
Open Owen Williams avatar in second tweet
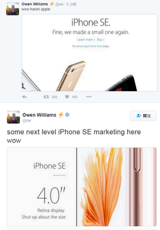pos(13,117)
